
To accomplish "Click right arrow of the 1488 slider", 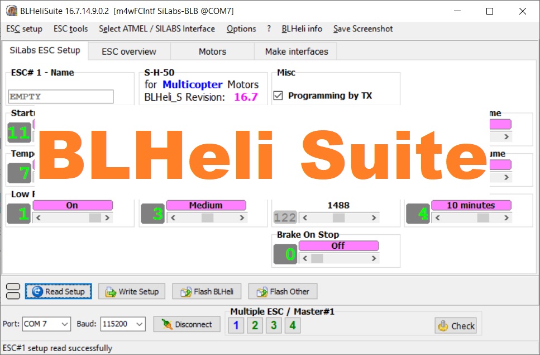I will (x=374, y=218).
